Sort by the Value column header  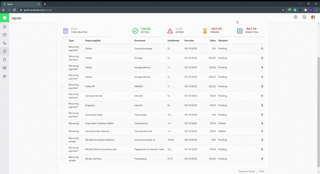pos(212,41)
